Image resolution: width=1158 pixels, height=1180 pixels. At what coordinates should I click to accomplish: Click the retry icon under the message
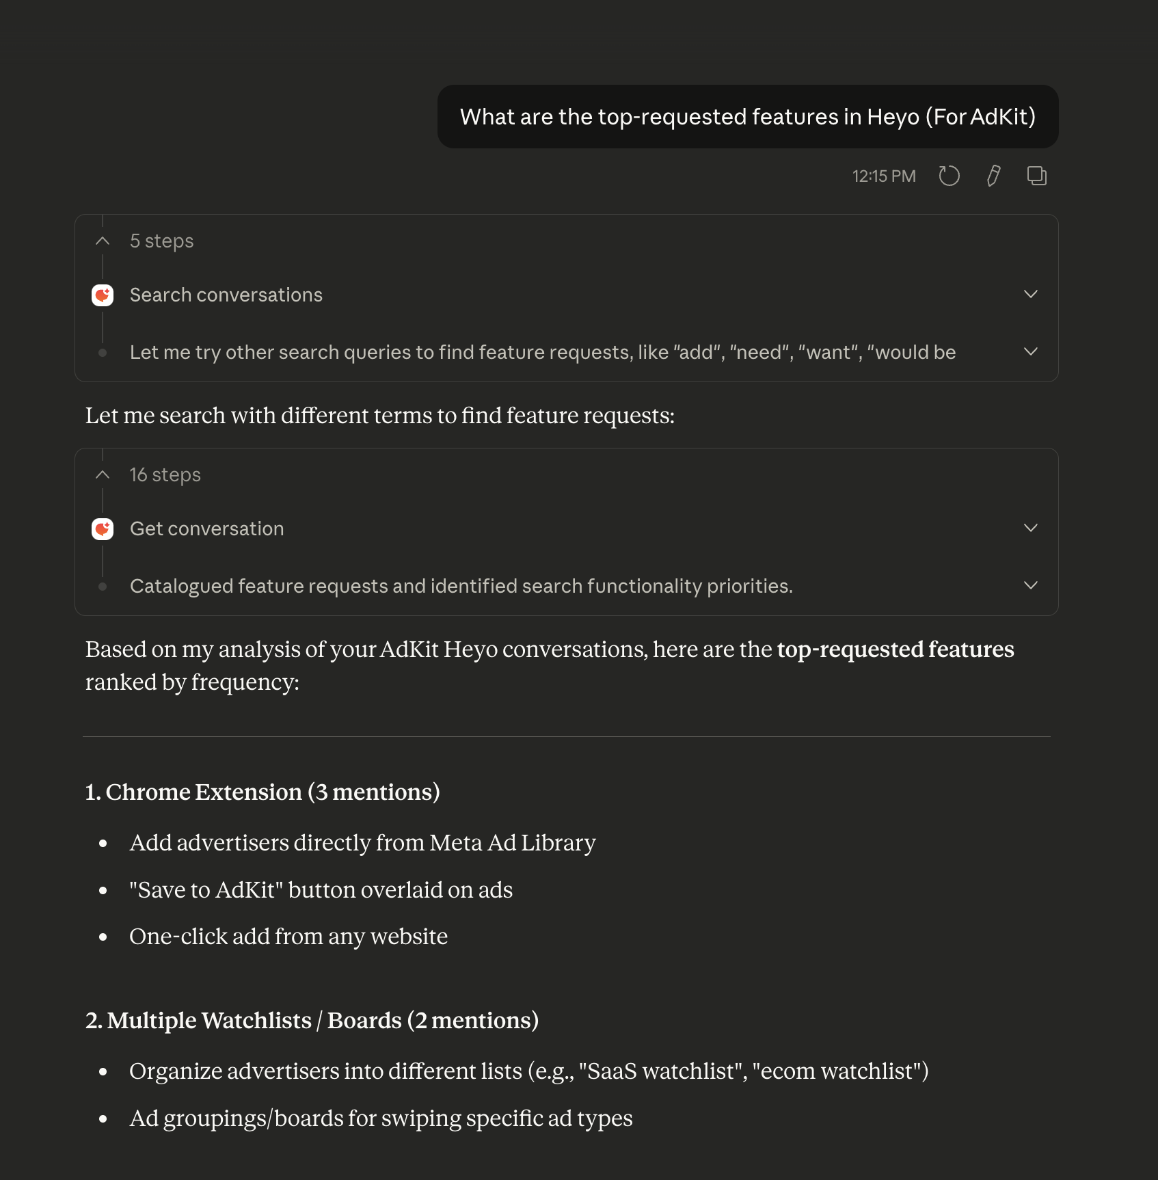coord(949,176)
